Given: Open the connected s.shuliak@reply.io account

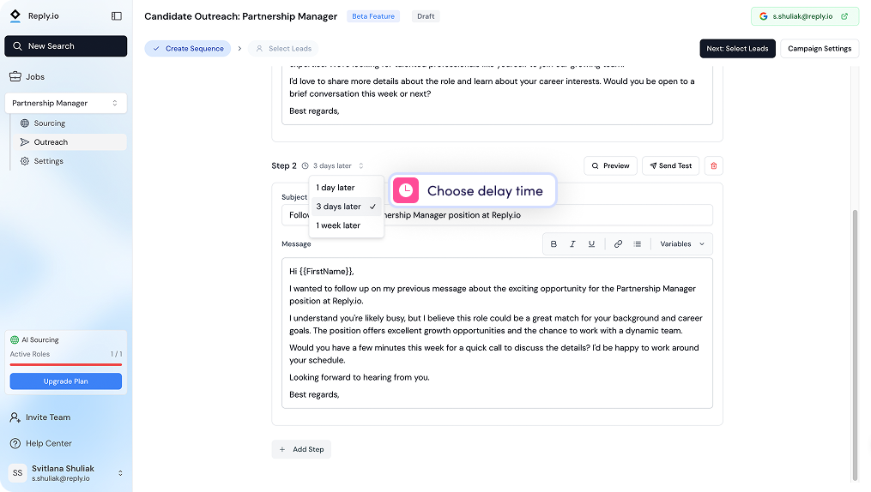Looking at the screenshot, I should 805,16.
